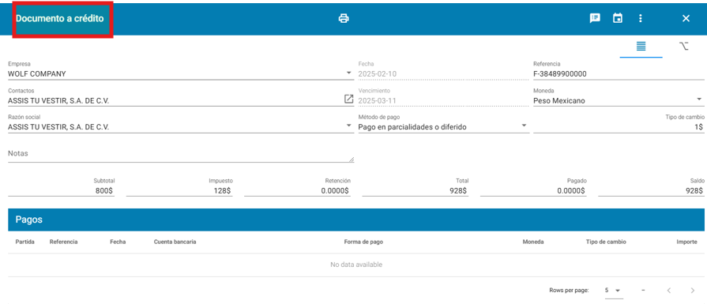Open the three-dot more options menu
The image size is (707, 304).
pyautogui.click(x=641, y=18)
